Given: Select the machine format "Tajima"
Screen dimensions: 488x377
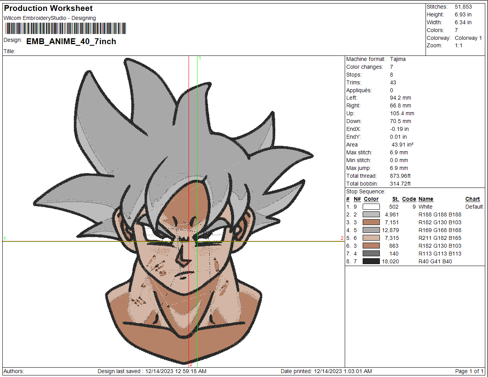Looking at the screenshot, I should (x=398, y=59).
